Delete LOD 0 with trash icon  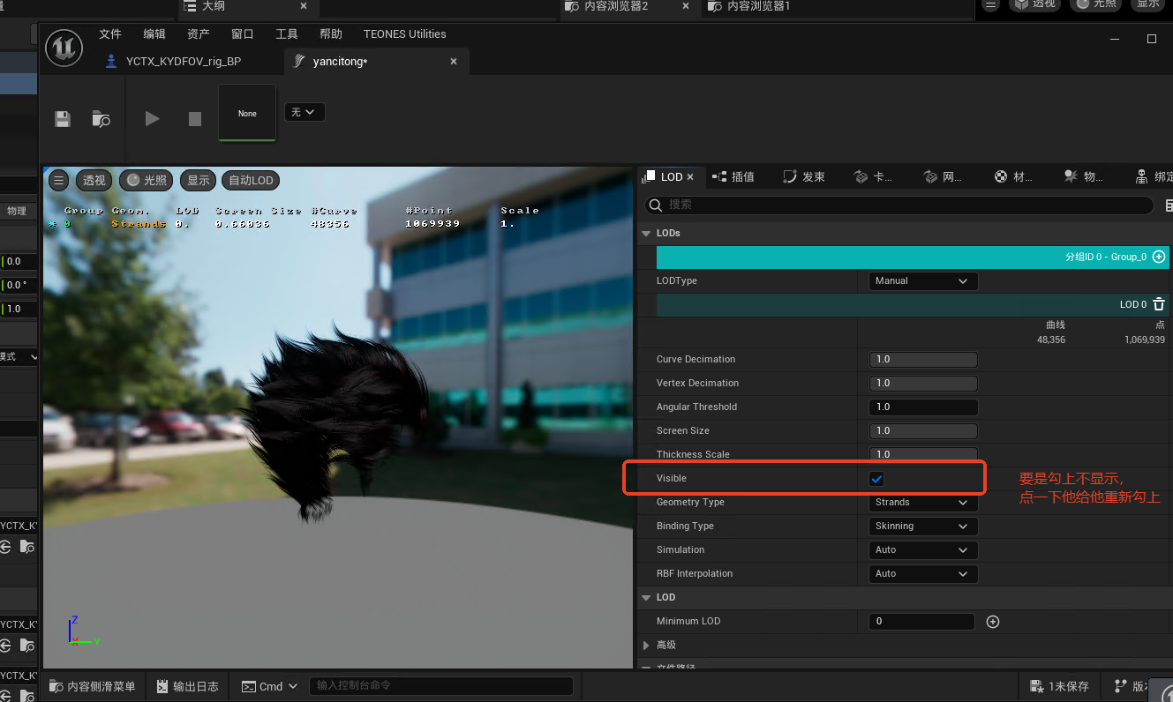[1159, 304]
